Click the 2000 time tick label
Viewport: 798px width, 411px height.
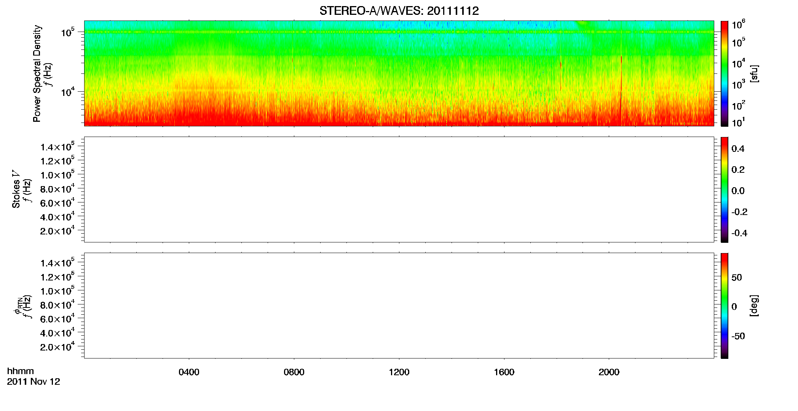click(x=609, y=372)
